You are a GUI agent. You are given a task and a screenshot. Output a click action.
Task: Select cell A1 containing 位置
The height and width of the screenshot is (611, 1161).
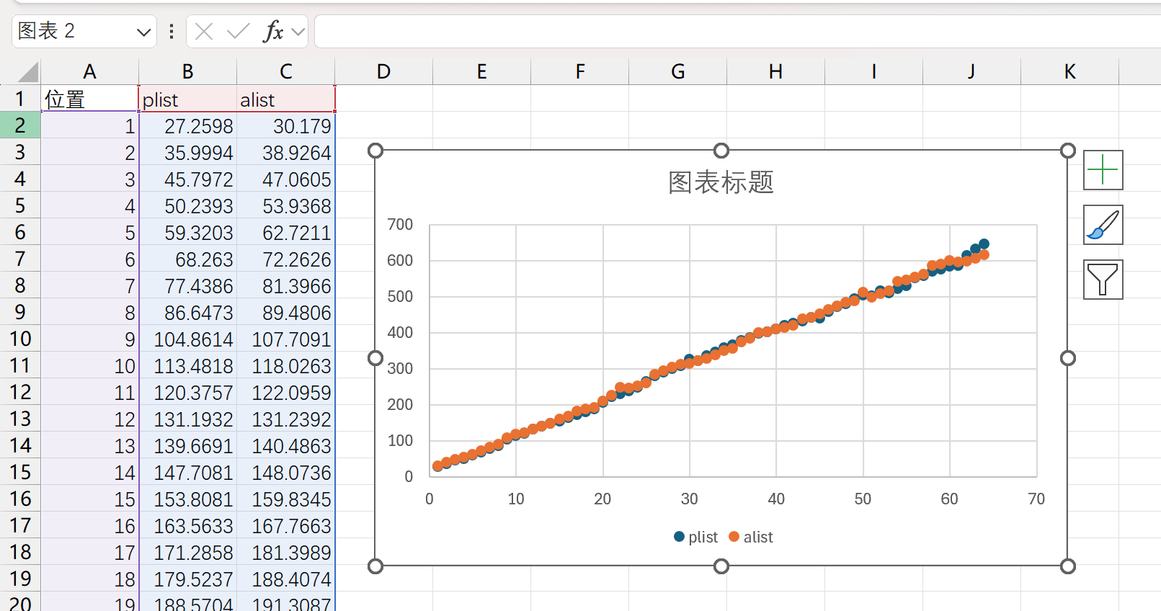click(x=89, y=99)
